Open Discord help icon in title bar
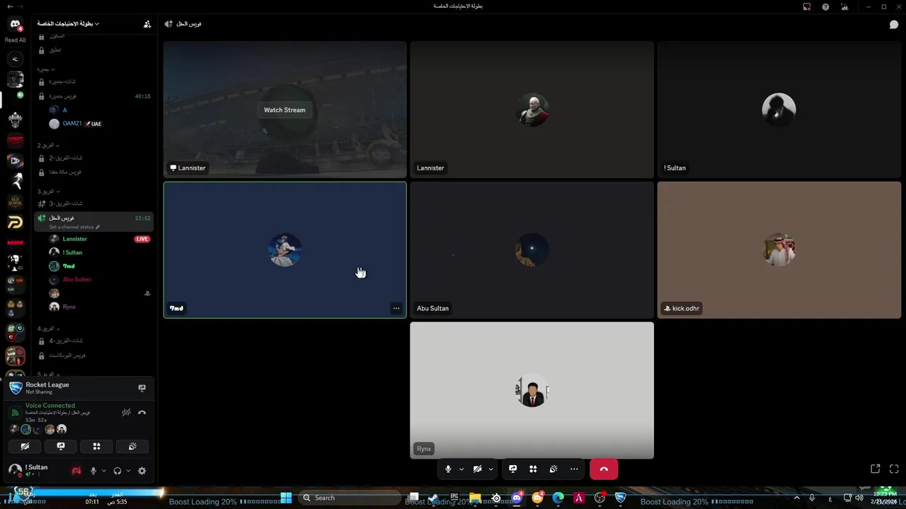 (825, 7)
